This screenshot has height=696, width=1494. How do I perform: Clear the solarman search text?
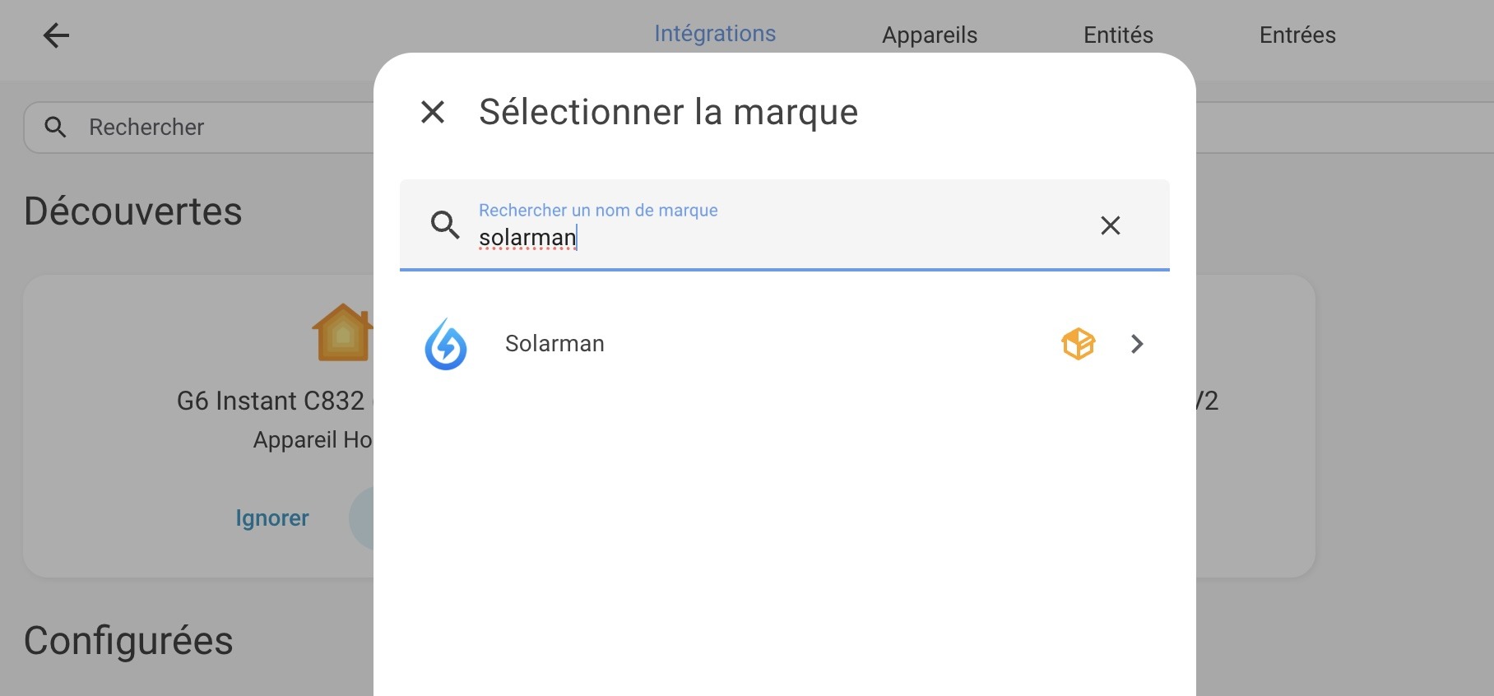click(x=1110, y=225)
